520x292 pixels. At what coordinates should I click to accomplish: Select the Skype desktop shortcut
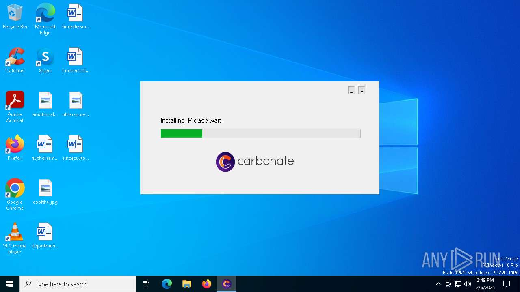click(x=45, y=61)
